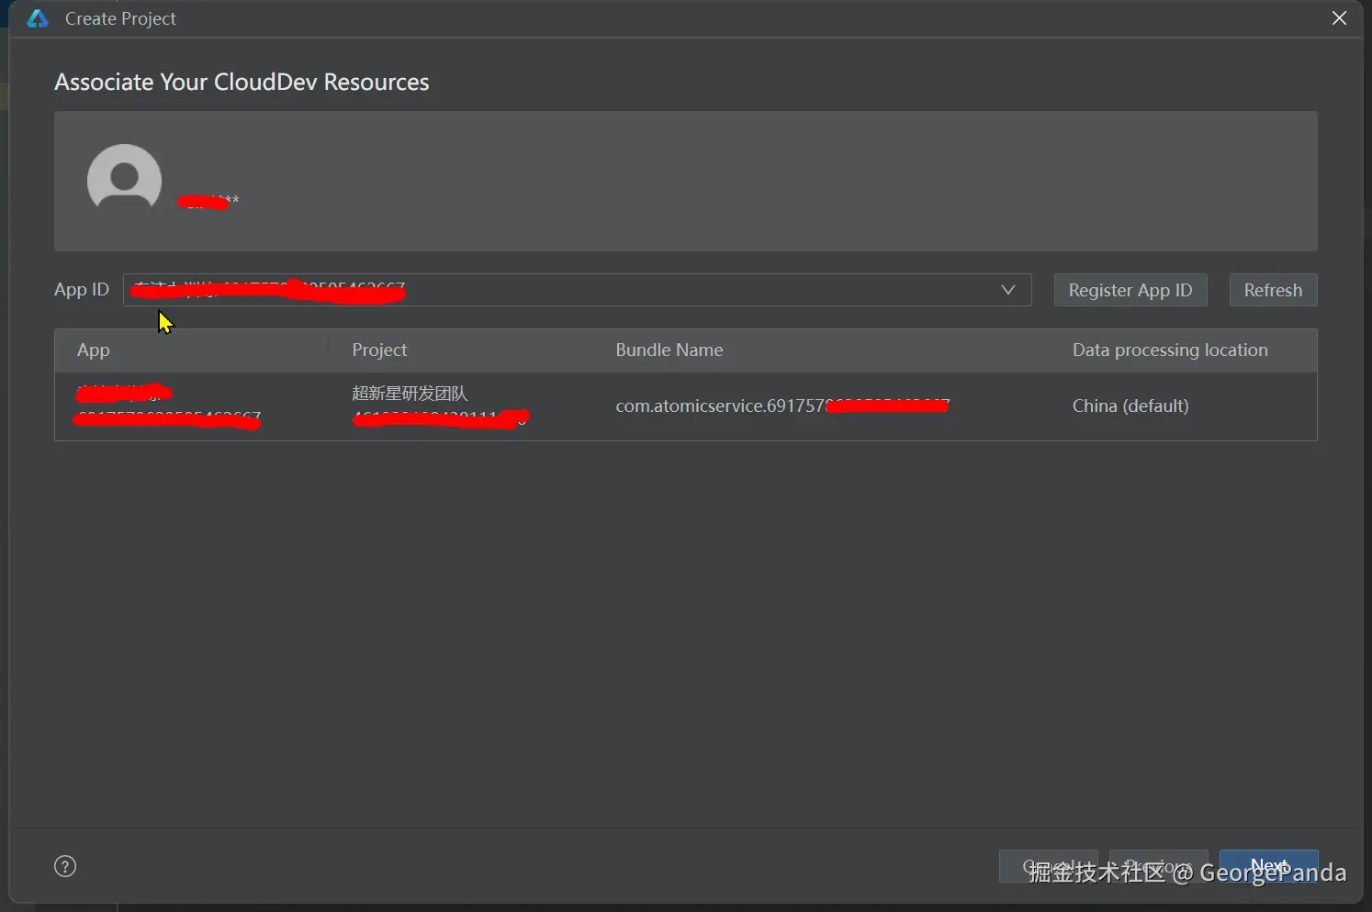Select the Data processing location header
Screen dimensions: 1372x912
click(x=1170, y=350)
